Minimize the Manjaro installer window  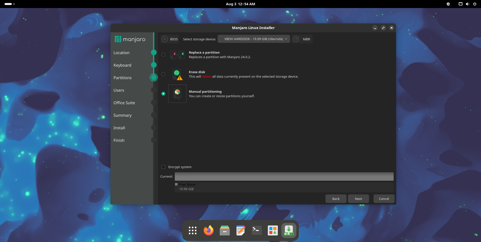point(375,28)
